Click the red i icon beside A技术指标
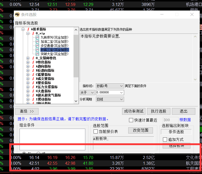Viewport: 202px width, 174px height. [28, 29]
